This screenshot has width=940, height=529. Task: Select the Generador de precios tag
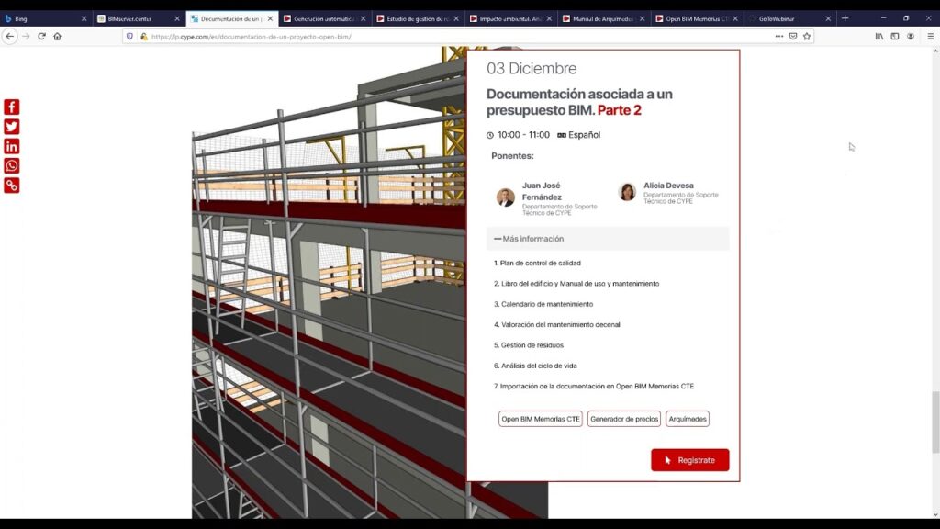624,419
